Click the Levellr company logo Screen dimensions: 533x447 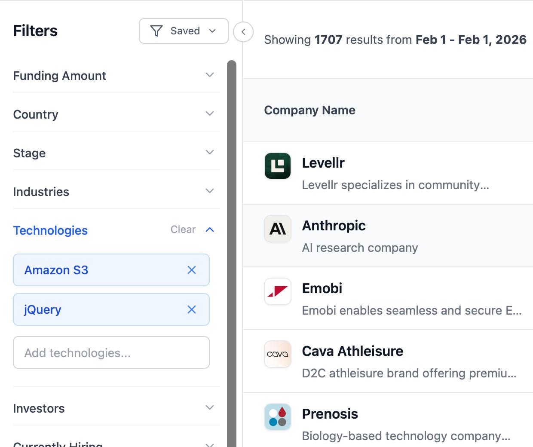(277, 166)
